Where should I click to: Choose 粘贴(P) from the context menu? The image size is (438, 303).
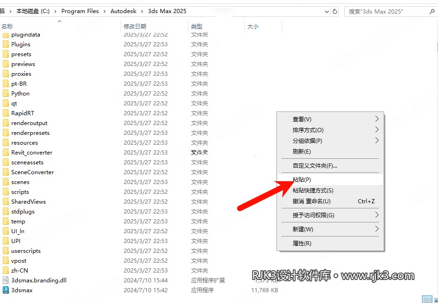[x=330, y=179]
